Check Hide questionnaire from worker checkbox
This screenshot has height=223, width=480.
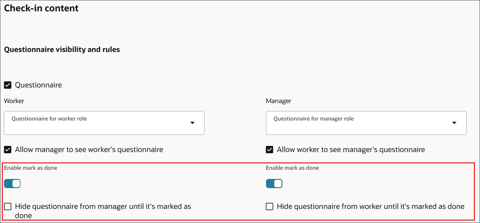click(x=269, y=206)
